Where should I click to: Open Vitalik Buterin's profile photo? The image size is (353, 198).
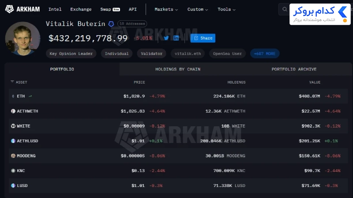click(x=23, y=39)
